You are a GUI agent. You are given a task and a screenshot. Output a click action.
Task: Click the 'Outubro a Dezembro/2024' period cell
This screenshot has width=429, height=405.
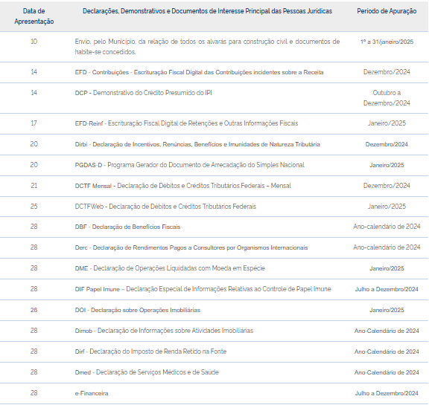pyautogui.click(x=387, y=98)
